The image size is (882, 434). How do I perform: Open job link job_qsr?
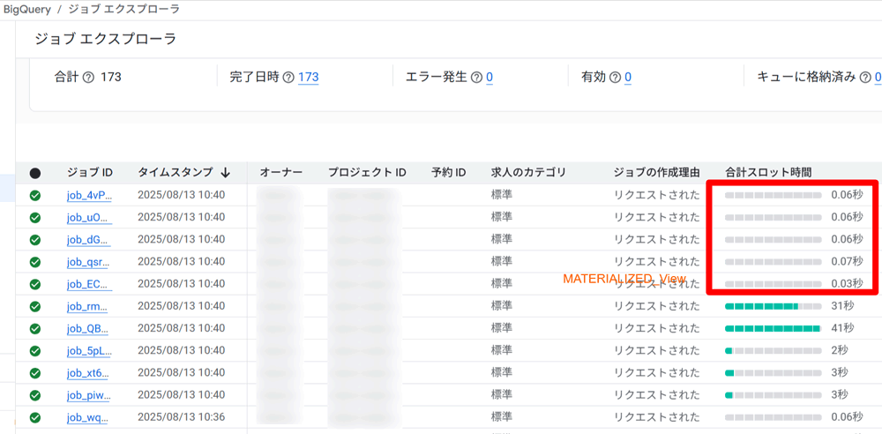pyautogui.click(x=88, y=262)
